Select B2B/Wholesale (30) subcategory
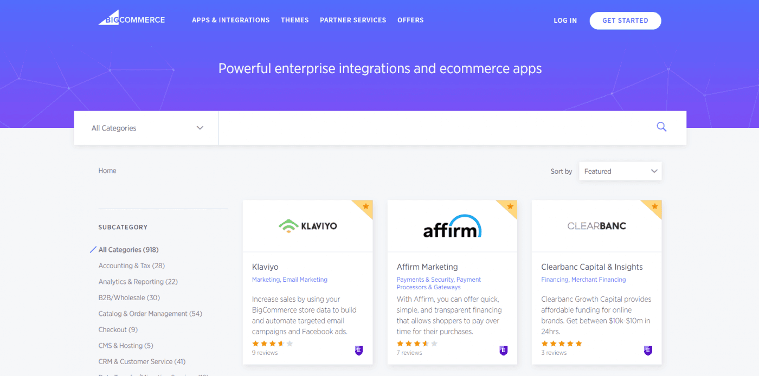759x376 pixels. [x=129, y=297]
